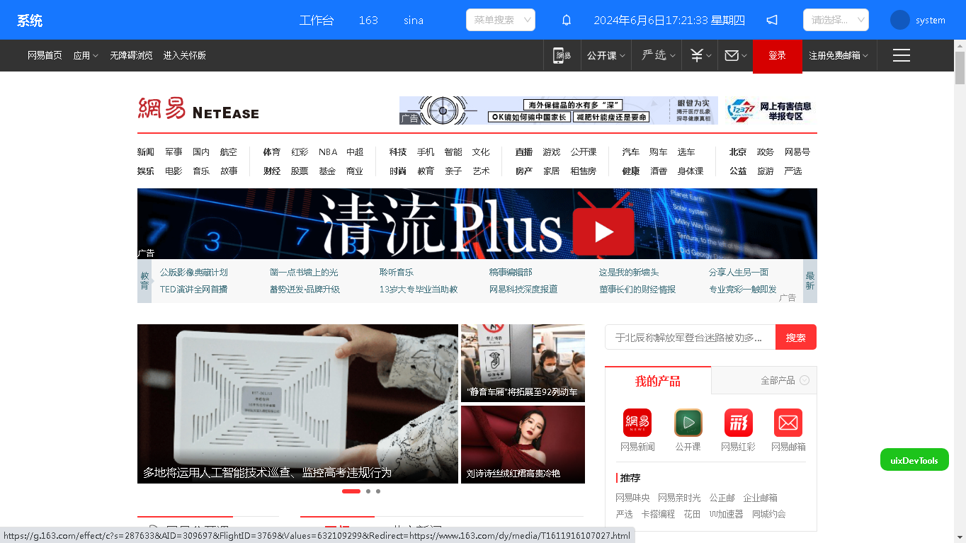
Task: Expand the 公开课 dropdown in the dark toolbar
Action: [x=606, y=55]
